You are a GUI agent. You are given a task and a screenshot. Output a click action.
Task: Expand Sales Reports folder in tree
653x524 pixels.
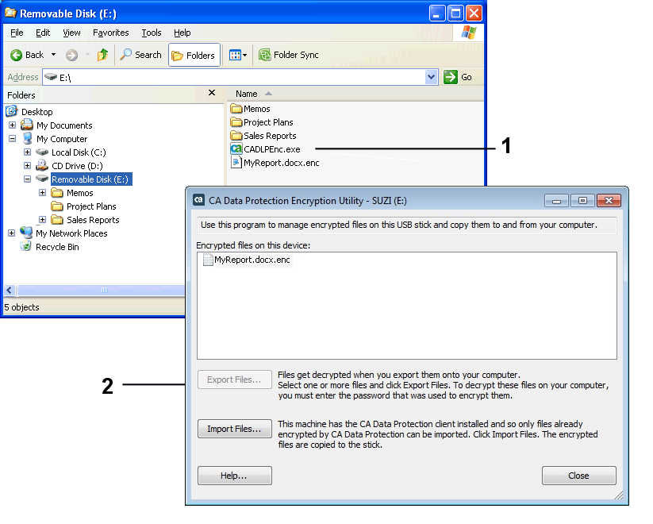coord(42,219)
